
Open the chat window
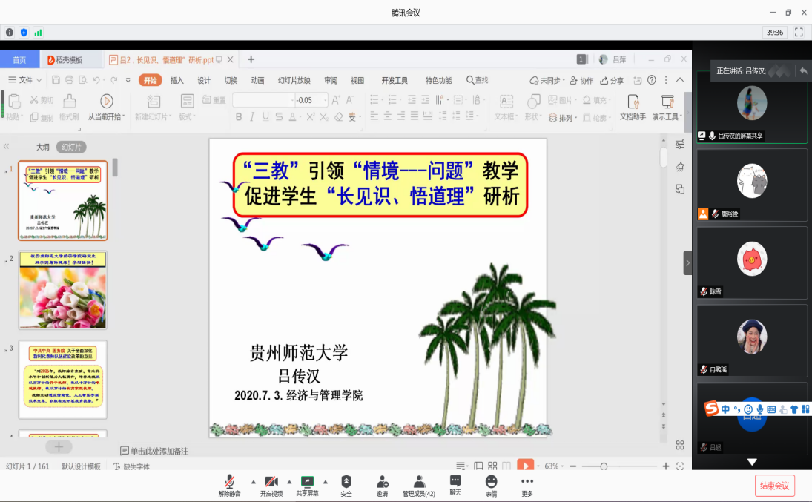[x=455, y=483]
